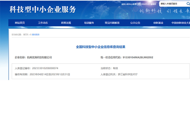190x114 pixels.
Task: Open the 中国创新创业大赛 menu item
Action: 181,23
